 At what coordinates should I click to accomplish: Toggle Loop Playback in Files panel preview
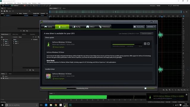click(24, 31)
